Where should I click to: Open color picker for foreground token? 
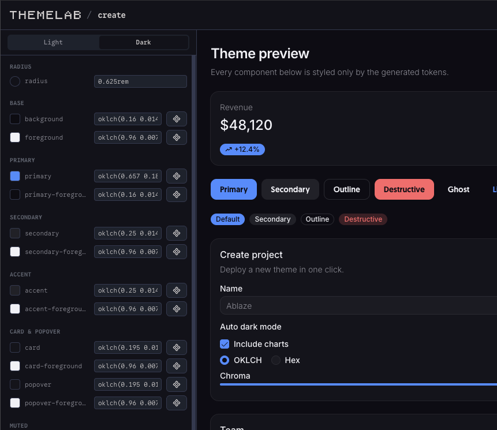(177, 137)
